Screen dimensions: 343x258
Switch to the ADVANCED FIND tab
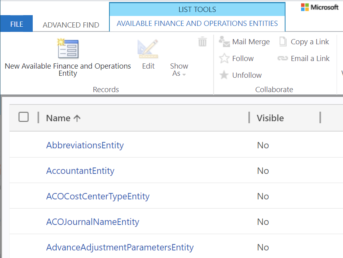(71, 25)
